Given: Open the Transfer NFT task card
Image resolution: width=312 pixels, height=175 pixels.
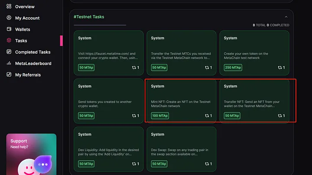Looking at the screenshot, I should [x=254, y=101].
